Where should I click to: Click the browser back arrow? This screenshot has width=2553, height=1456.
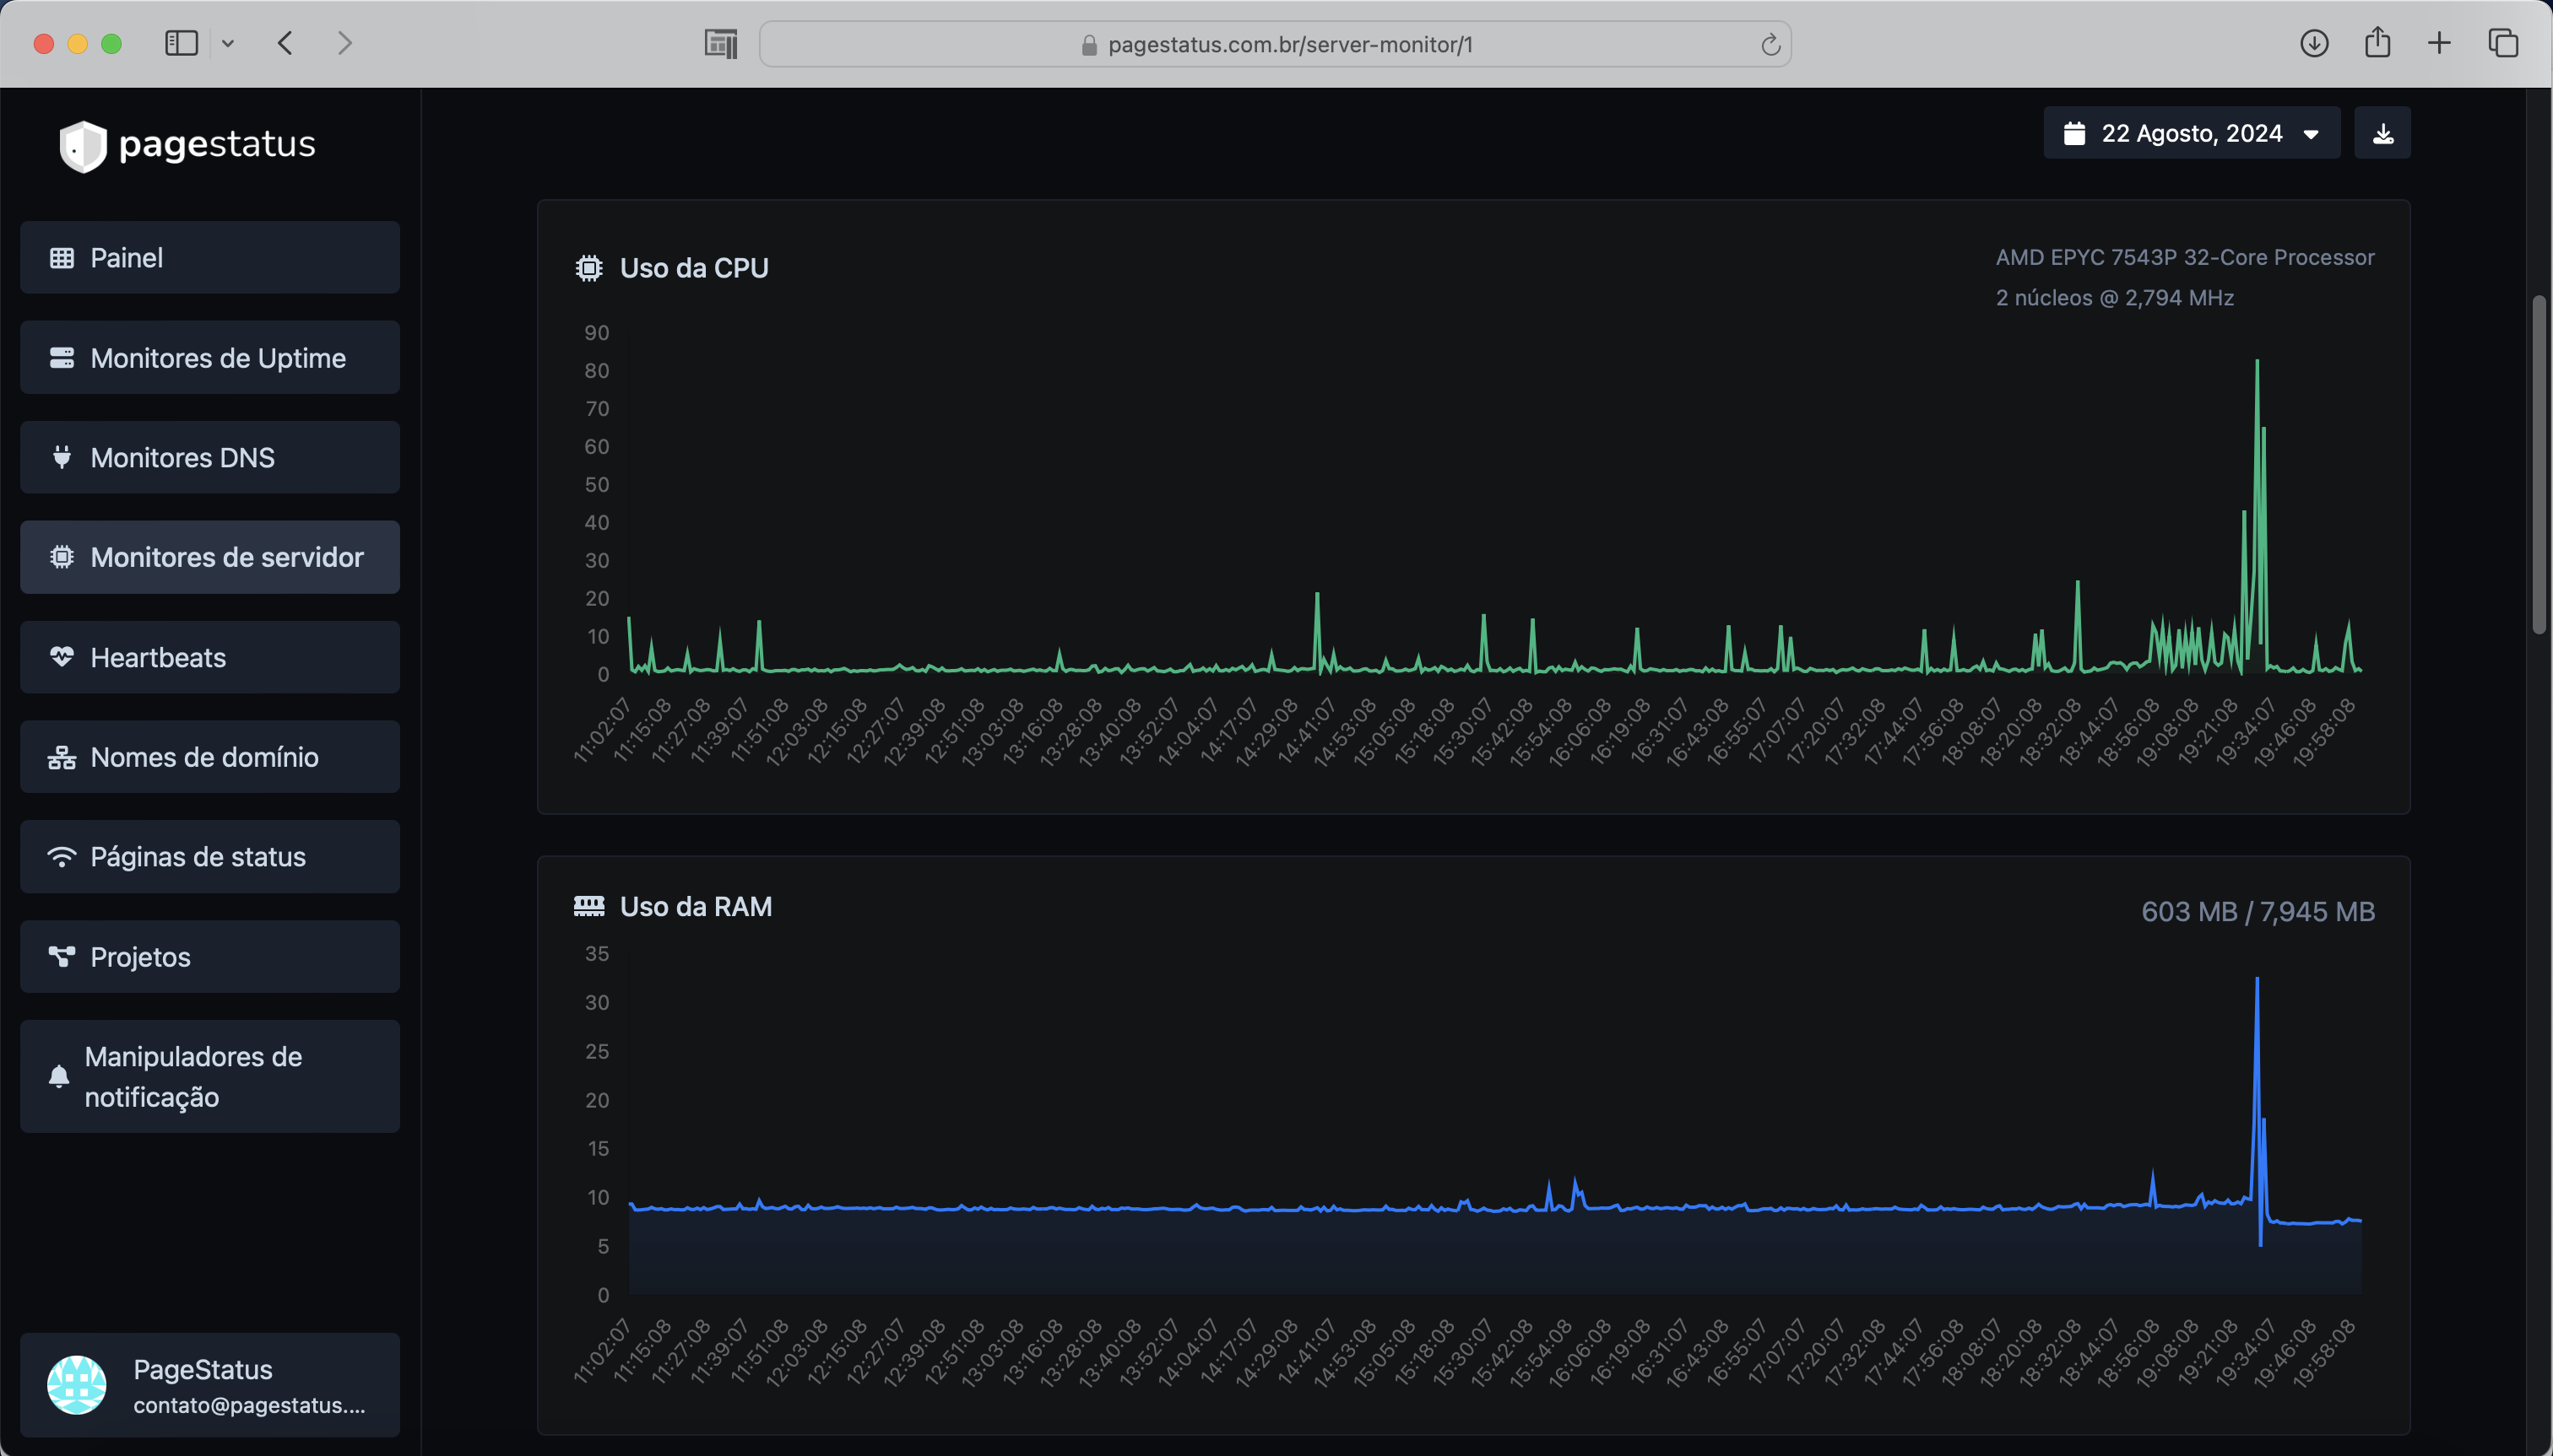point(285,43)
